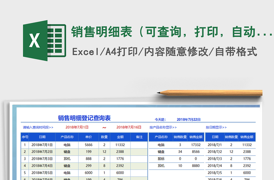This screenshot has width=274, height=180.
Task: Click 耳机 in the product summary table
Action: [161, 166]
